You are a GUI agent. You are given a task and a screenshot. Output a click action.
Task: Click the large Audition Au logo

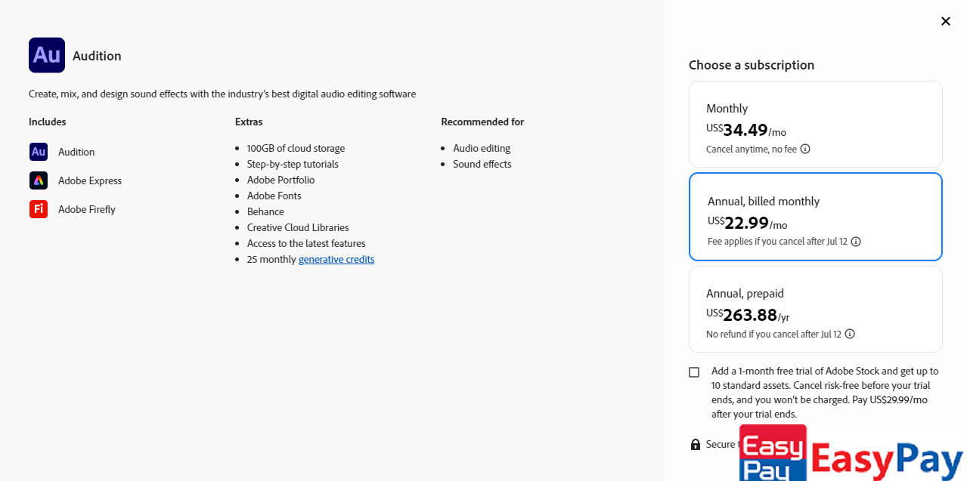click(x=47, y=55)
